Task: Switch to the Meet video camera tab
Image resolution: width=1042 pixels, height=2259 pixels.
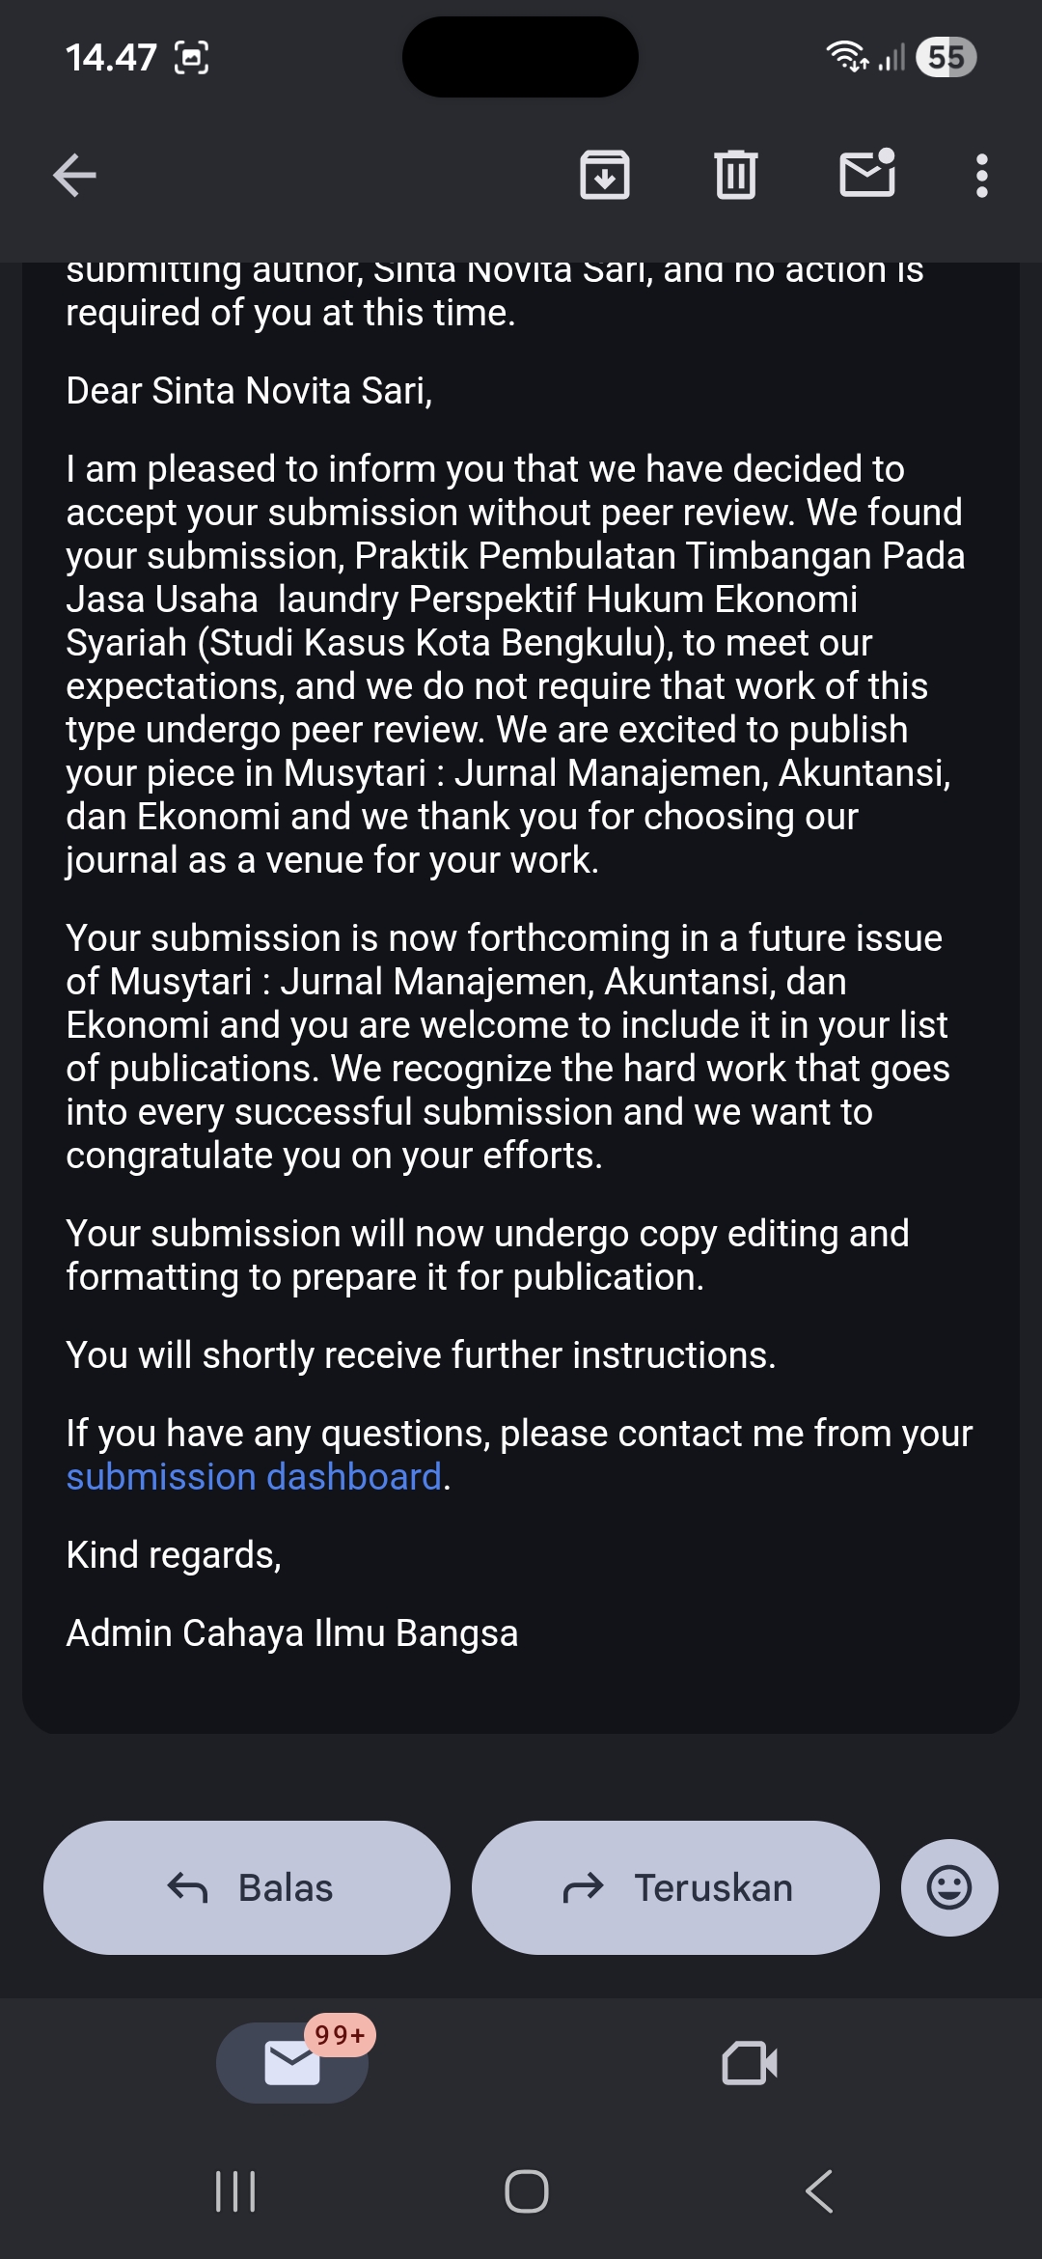Action: tap(750, 2063)
